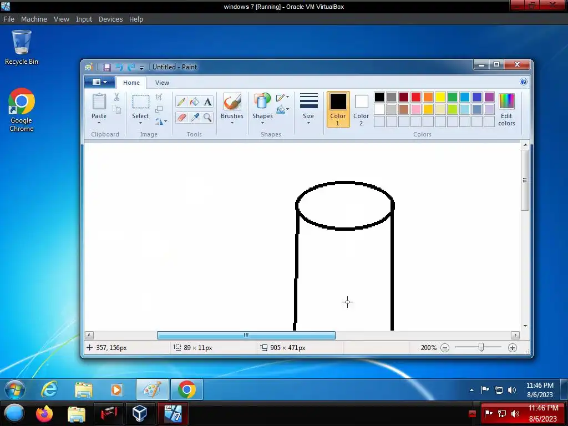Click the Paint taskbar button
The width and height of the screenshot is (568, 426).
pos(152,390)
